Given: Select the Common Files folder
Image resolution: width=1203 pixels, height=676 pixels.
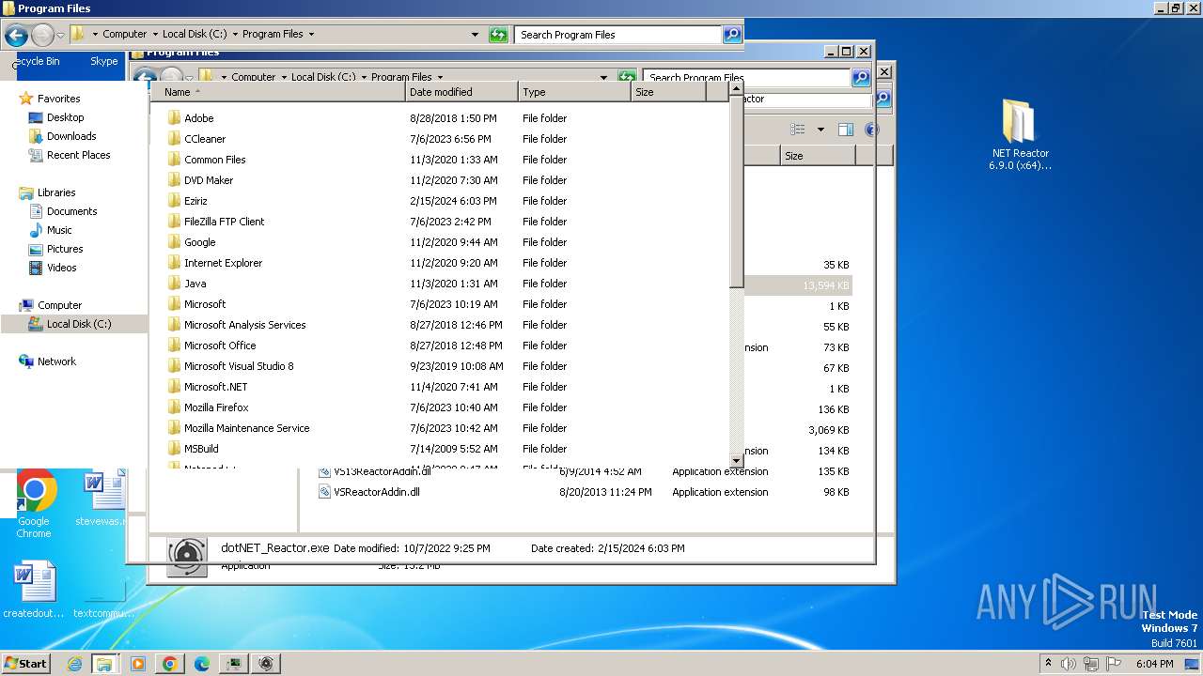Looking at the screenshot, I should (x=214, y=160).
